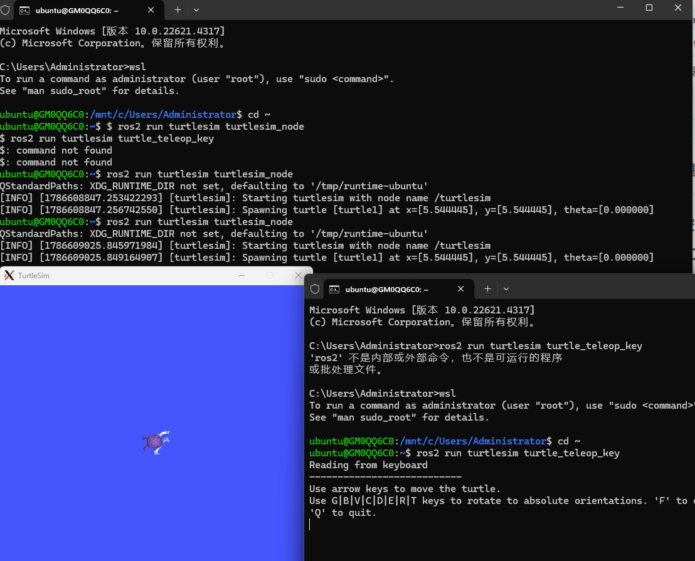
Task: Close the top terminal's ubuntu tab
Action: pyautogui.click(x=151, y=10)
